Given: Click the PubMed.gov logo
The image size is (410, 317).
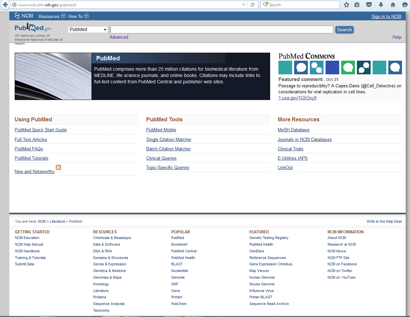Looking at the screenshot, I should (33, 28).
